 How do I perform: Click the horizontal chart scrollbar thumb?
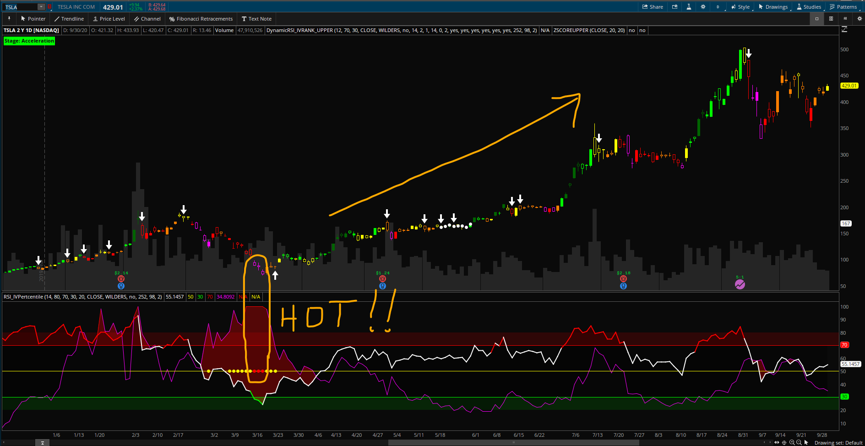pyautogui.click(x=513, y=443)
